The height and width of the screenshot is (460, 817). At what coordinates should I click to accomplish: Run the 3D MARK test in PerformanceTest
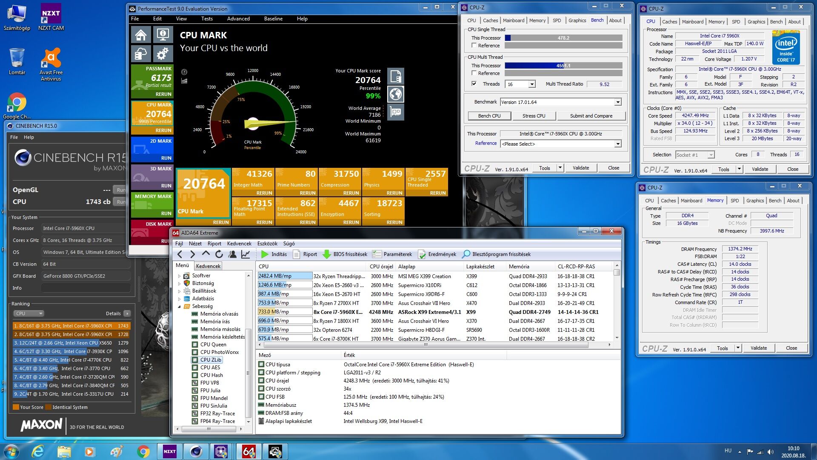(x=166, y=186)
